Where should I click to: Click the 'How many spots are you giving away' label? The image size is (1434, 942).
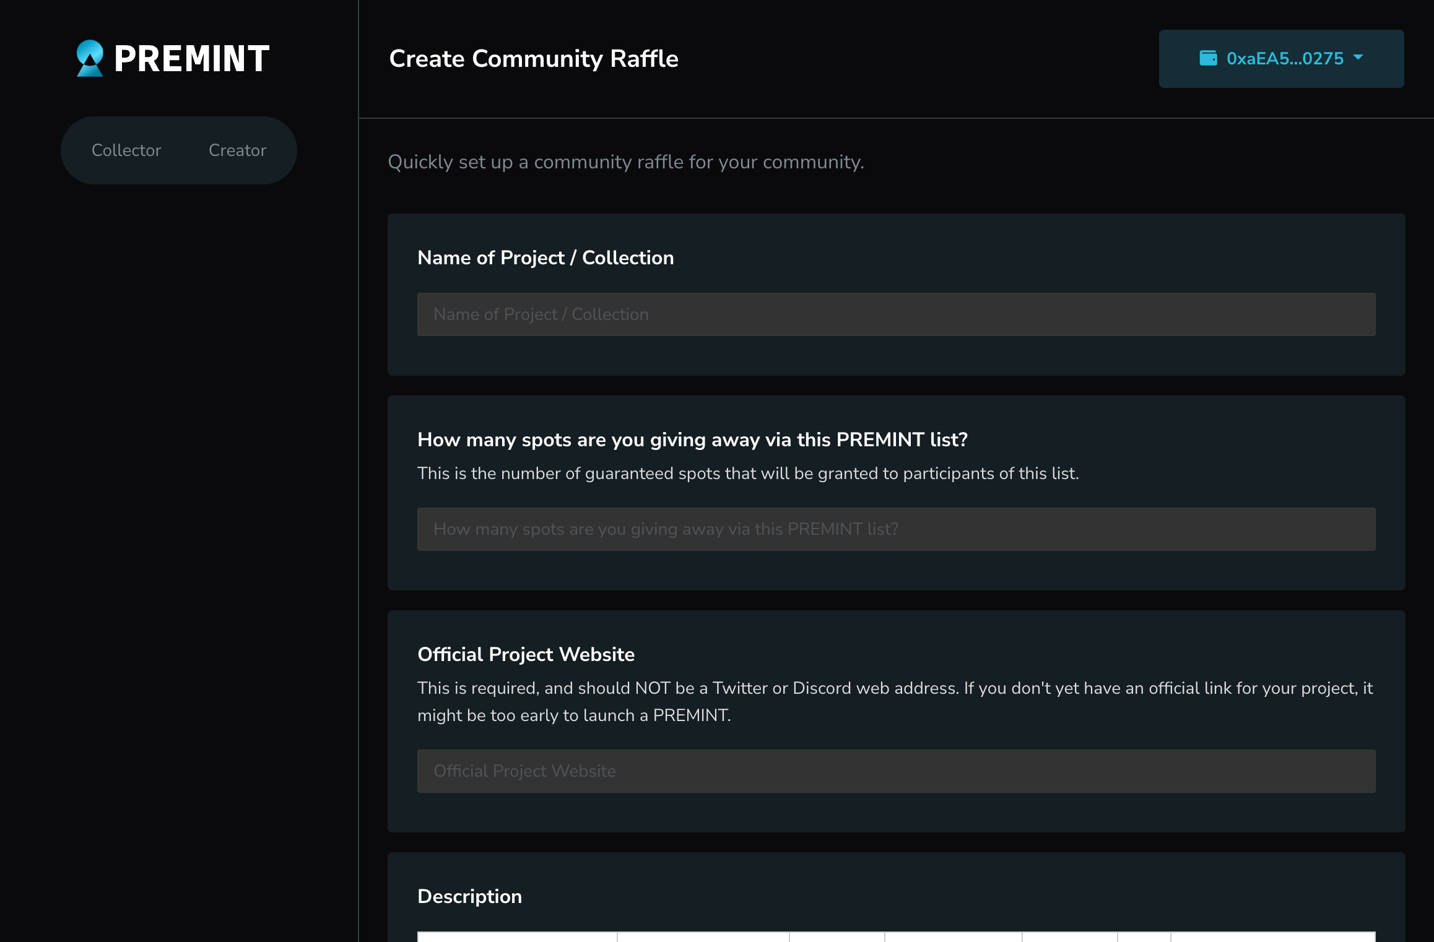coord(692,439)
